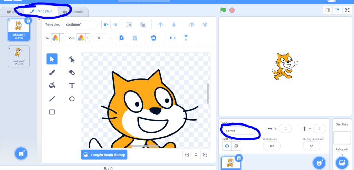354x170 pixels.
Task: Select the Eraser tool
Action: coord(72,72)
